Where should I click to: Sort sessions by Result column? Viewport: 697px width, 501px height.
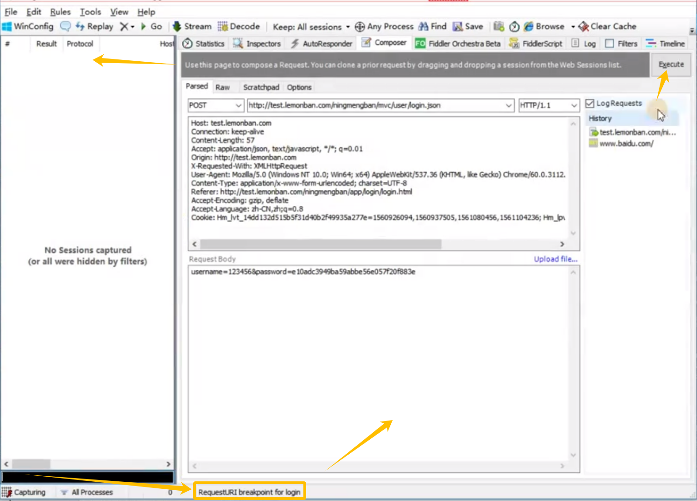click(x=46, y=44)
